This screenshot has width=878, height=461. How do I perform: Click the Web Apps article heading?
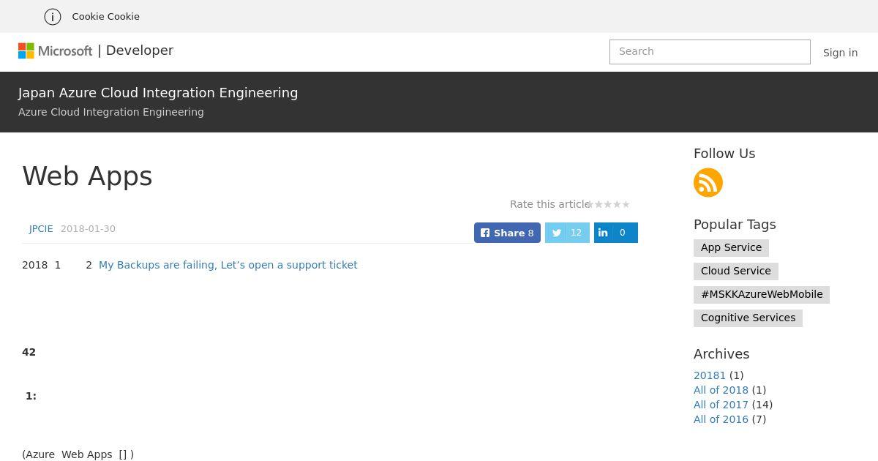coord(87,176)
